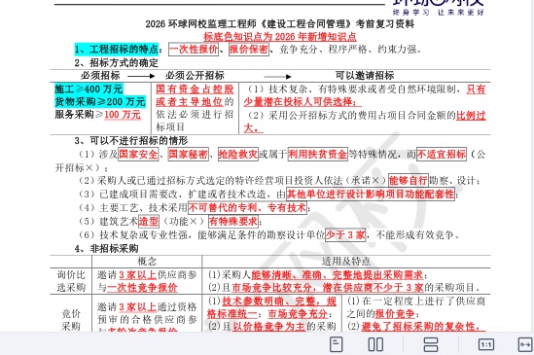Screen dimensions: 534x355
Task: Click boxed phrase '其他单位进行设计影响项目功能配套性'
Action: (371, 195)
